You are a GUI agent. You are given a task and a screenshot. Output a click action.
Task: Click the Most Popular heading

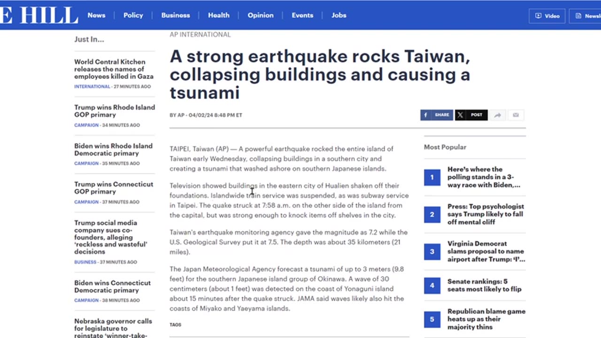pos(445,147)
